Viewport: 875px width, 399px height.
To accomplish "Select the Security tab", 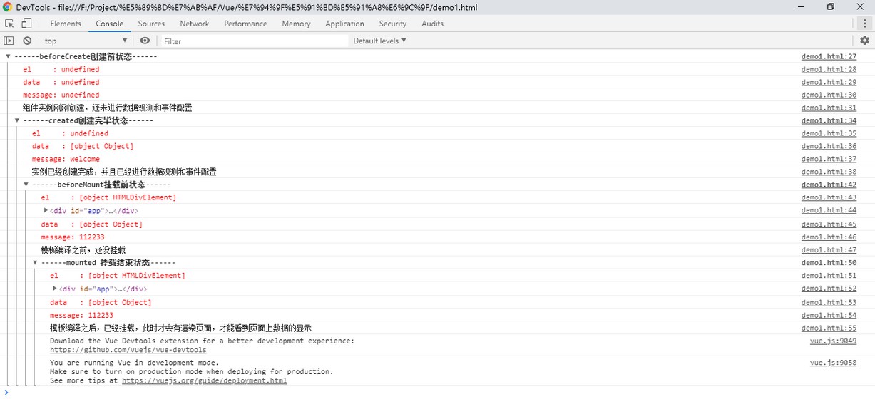I will tap(393, 24).
